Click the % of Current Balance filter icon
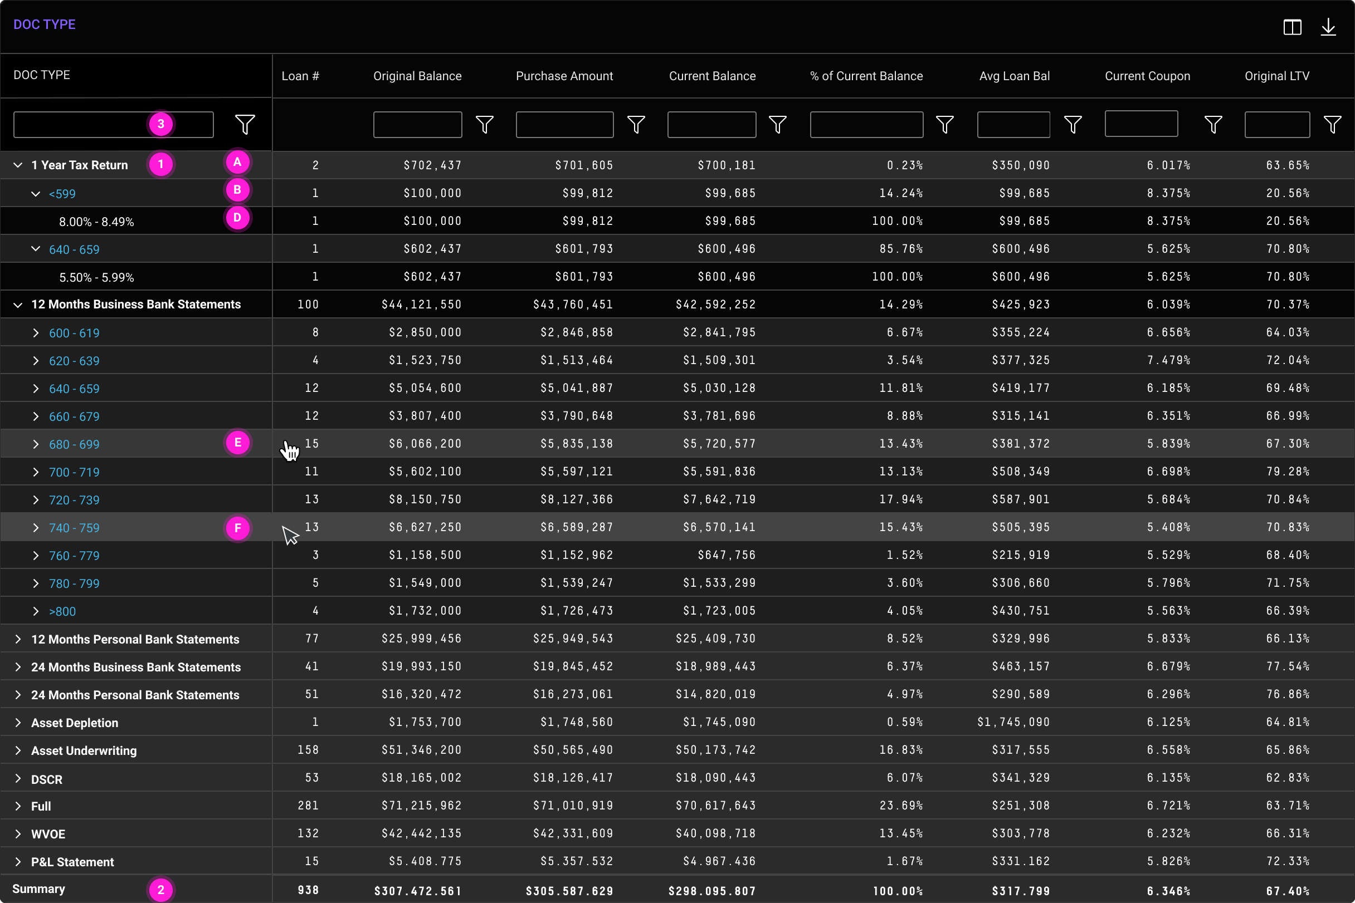 pyautogui.click(x=944, y=124)
